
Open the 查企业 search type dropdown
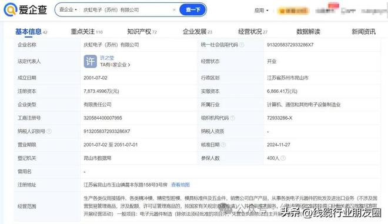(x=68, y=9)
